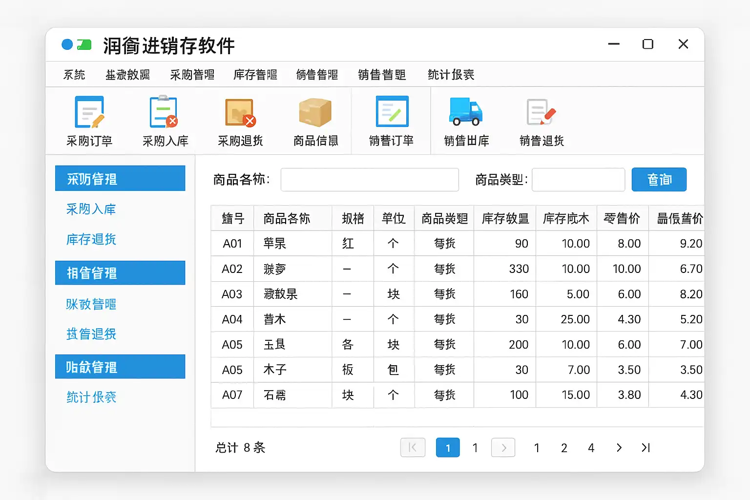750x500 pixels.
Task: Focus the 商品名称 search field
Action: pyautogui.click(x=370, y=180)
